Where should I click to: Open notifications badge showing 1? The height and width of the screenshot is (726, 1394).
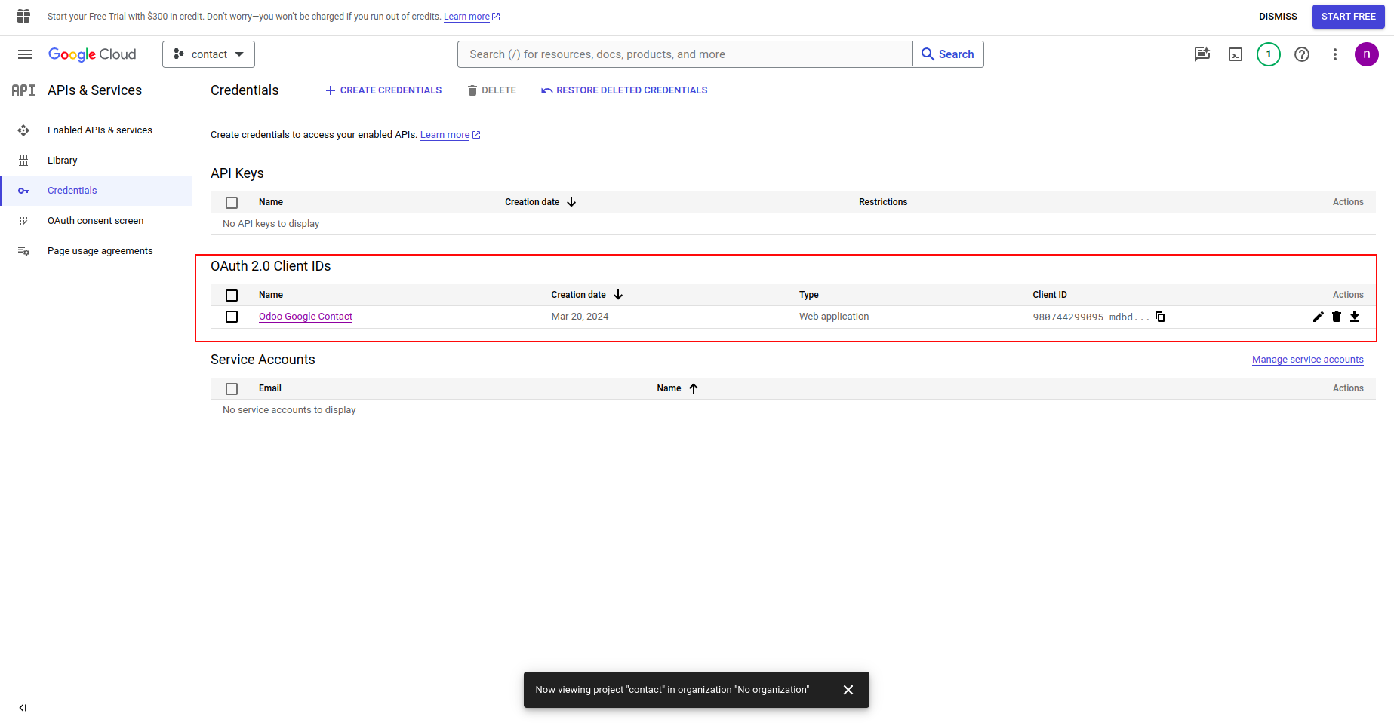[x=1269, y=54]
